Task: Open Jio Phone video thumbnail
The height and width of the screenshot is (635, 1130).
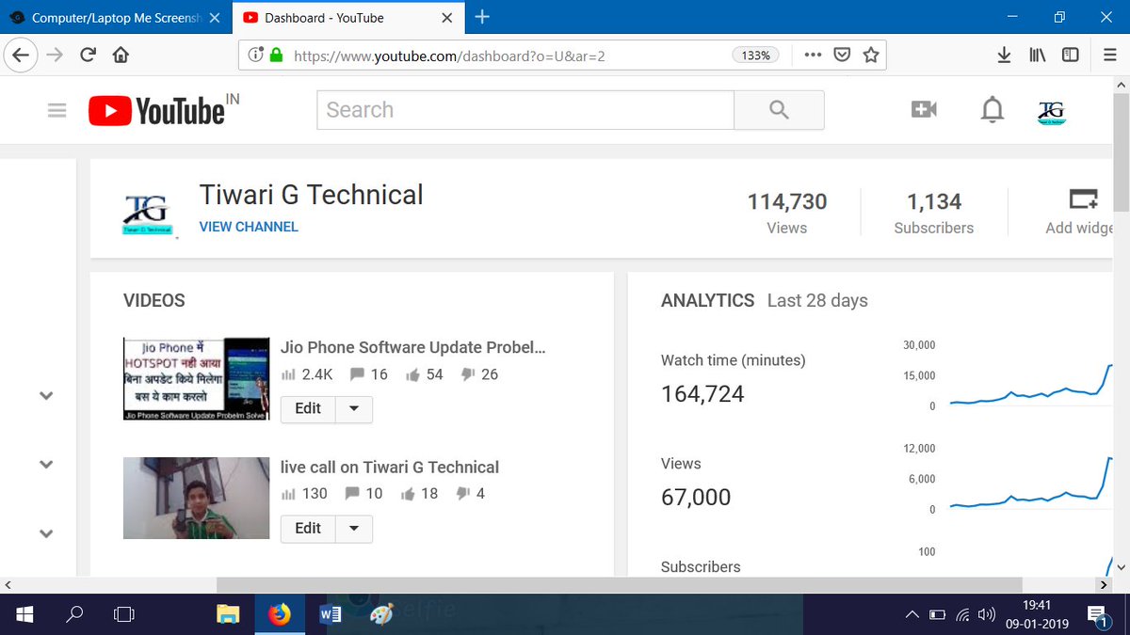Action: tap(197, 378)
